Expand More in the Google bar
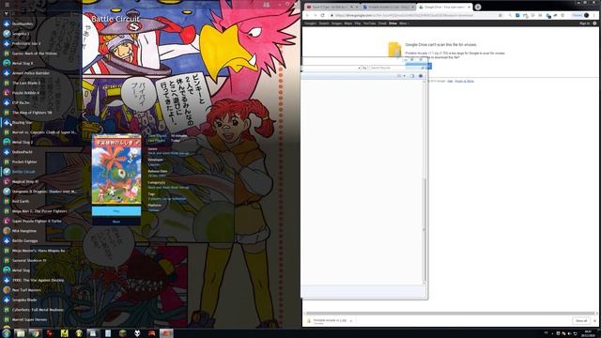Image resolution: width=601 pixels, height=338 pixels. click(x=404, y=23)
